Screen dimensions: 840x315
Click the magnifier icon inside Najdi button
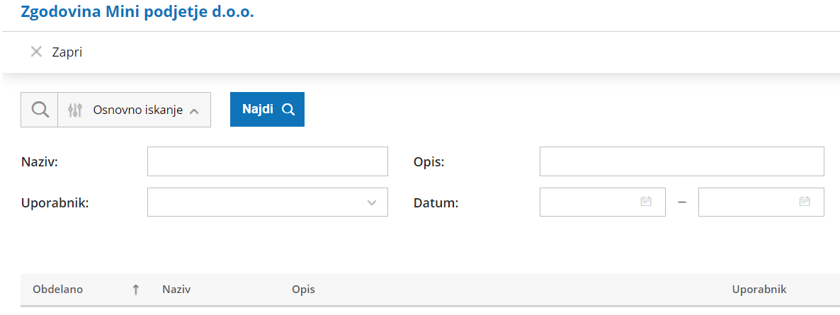point(288,109)
